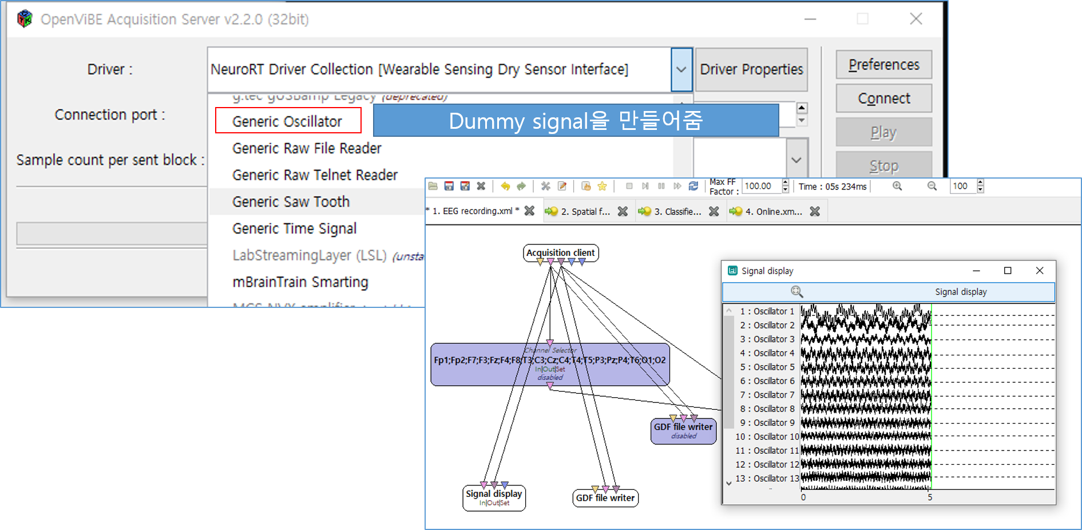This screenshot has height=530, width=1082.
Task: Click the Signal display channel list scrollbar thumb
Action: point(729,372)
